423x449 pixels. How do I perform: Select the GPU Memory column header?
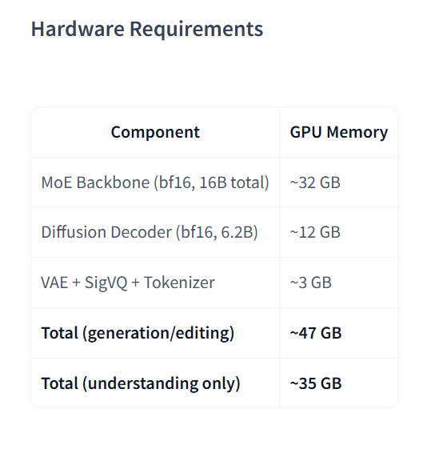click(339, 132)
